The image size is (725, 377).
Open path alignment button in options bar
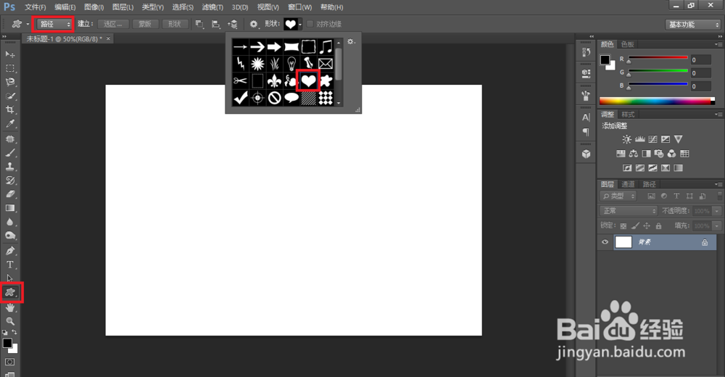click(x=216, y=24)
